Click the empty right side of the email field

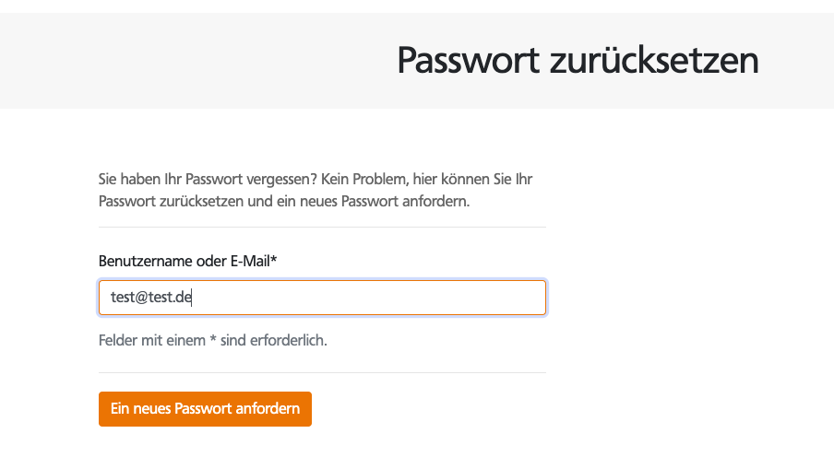pos(415,298)
